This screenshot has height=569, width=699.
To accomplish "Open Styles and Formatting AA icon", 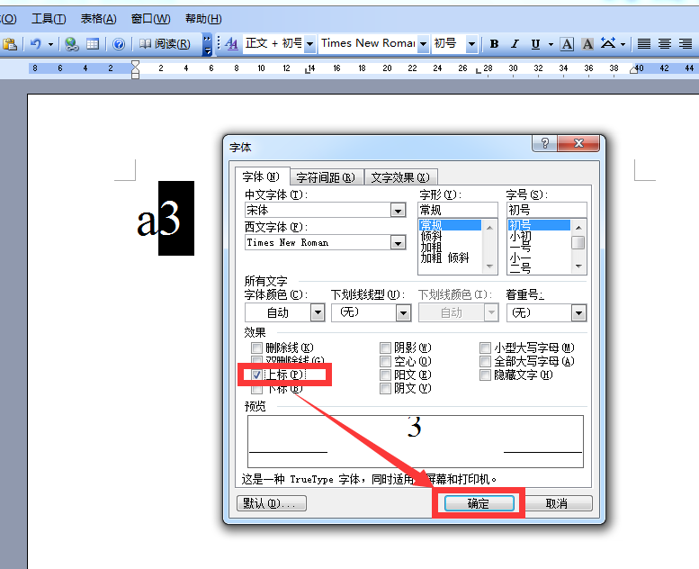I will point(231,44).
